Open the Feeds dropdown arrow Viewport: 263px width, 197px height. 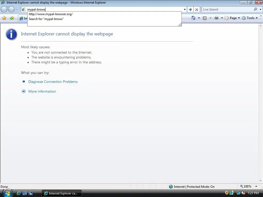coord(210,18)
